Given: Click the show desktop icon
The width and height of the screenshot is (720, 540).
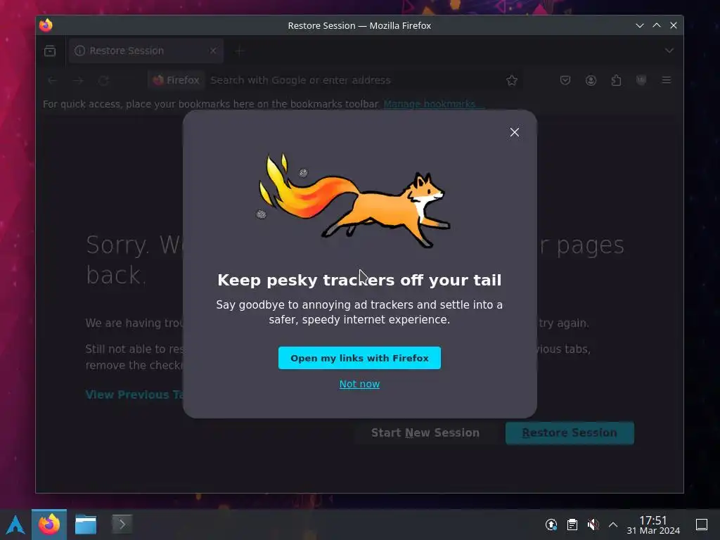Looking at the screenshot, I should point(702,525).
